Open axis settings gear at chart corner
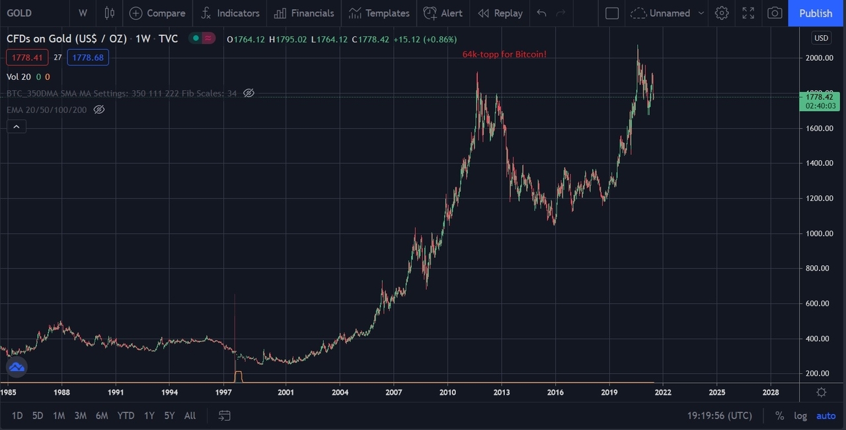Image resolution: width=846 pixels, height=430 pixels. [x=822, y=392]
